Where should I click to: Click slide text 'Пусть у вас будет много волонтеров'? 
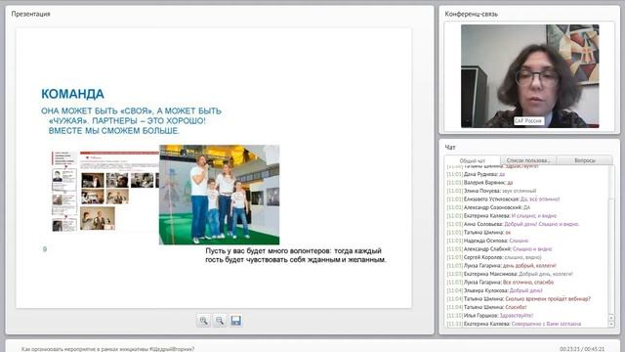(268, 250)
